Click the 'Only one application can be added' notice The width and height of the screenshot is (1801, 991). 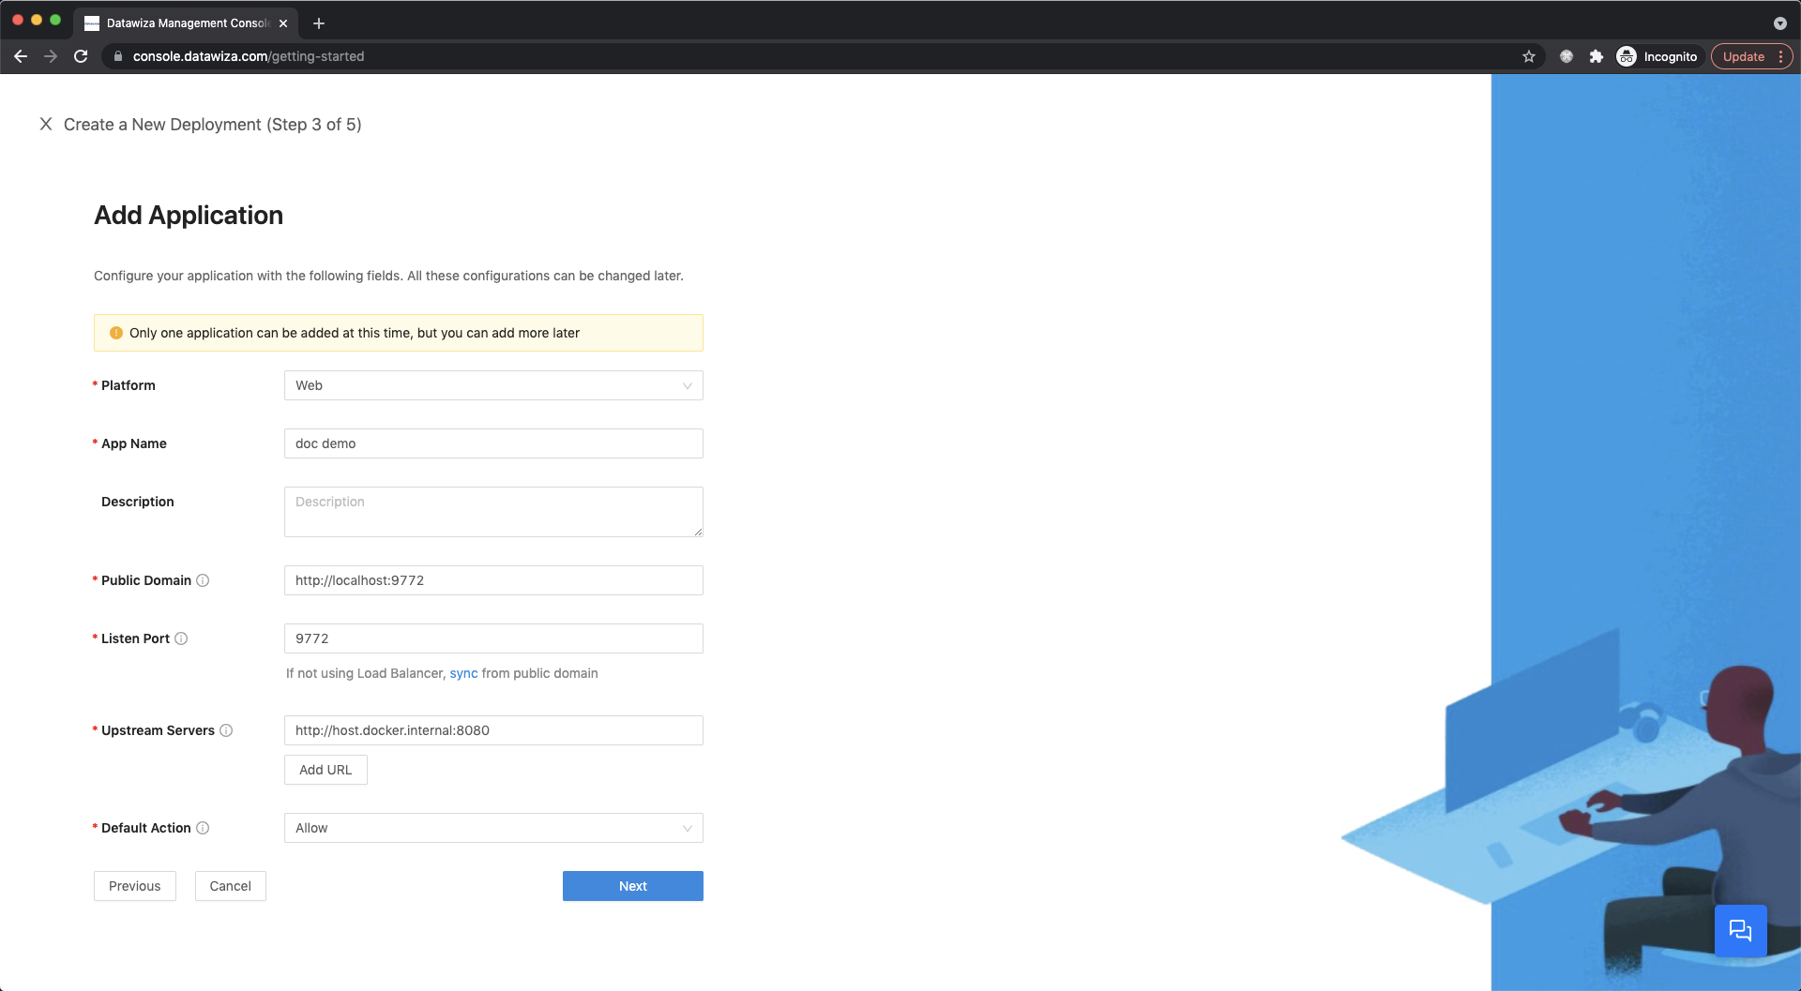tap(399, 333)
